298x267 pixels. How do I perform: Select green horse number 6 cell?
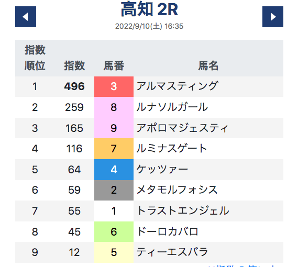click(x=114, y=231)
